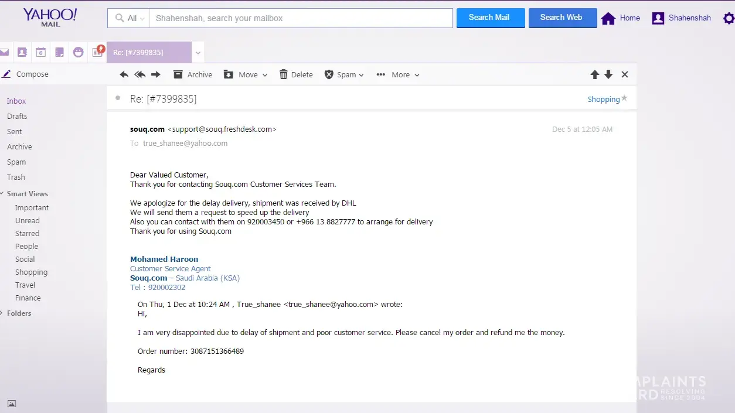The image size is (735, 413).
Task: Click the Search Mail button
Action: 491,18
